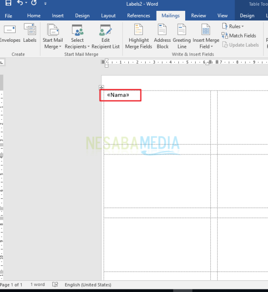Click Highlight Merge Fields icon
Image resolution: width=268 pixels, height=292 pixels.
pyautogui.click(x=139, y=37)
